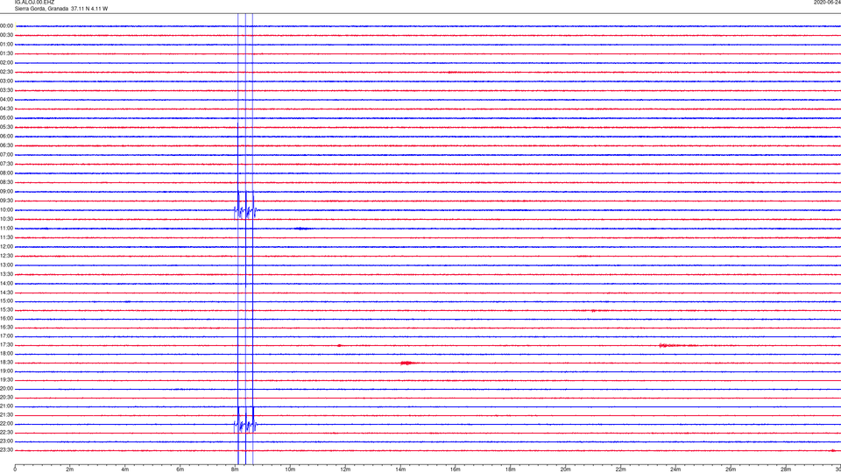This screenshot has height=473, width=841.
Task: Select the 11:00 trace time label
Action: pos(7,229)
